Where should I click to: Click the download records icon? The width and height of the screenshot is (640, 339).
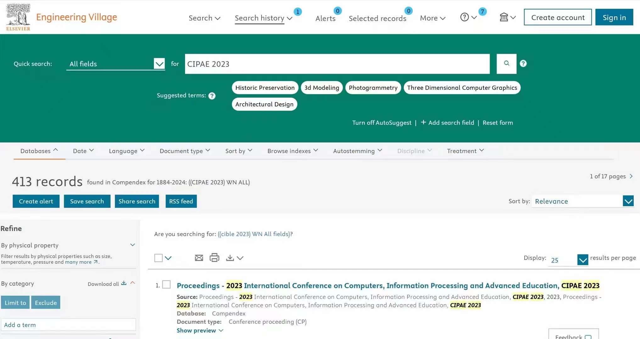point(230,258)
